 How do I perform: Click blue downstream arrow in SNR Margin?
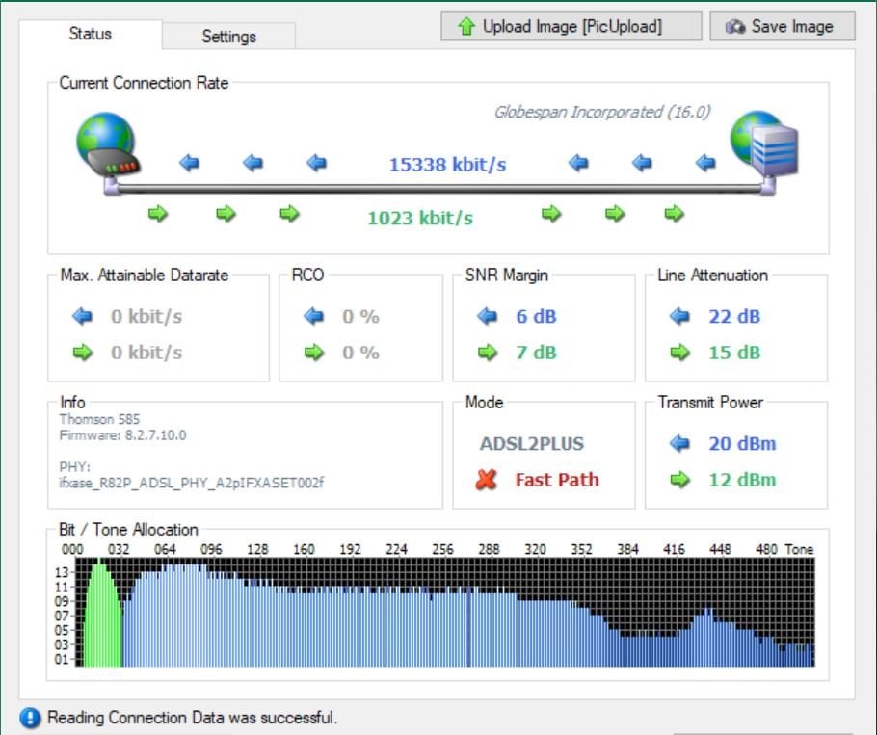coord(487,316)
